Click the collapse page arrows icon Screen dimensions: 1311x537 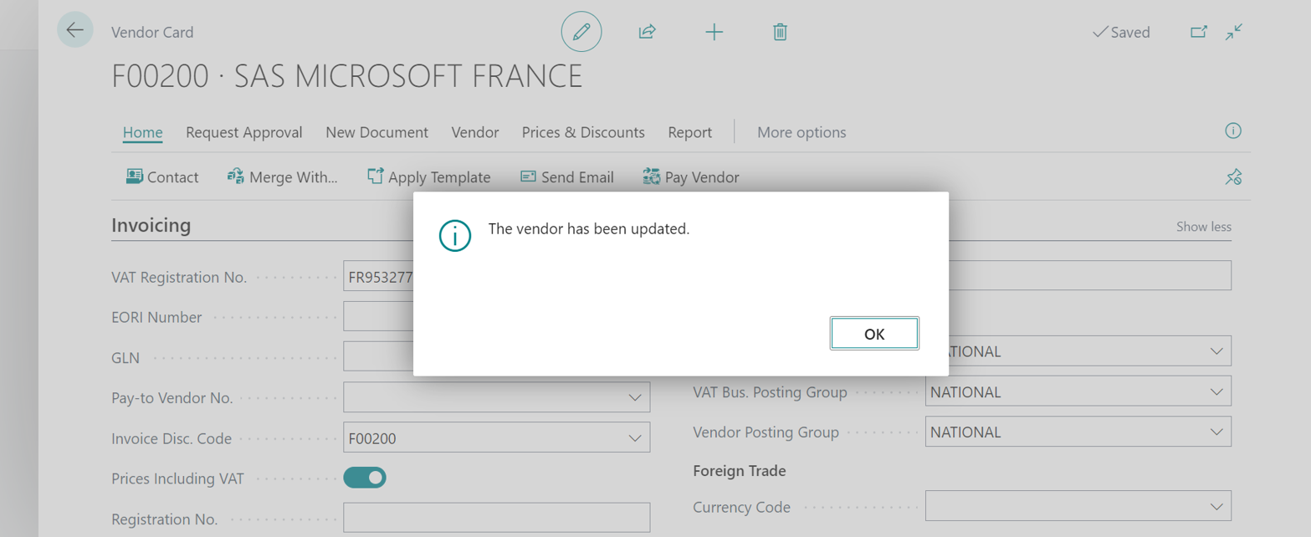(x=1234, y=32)
